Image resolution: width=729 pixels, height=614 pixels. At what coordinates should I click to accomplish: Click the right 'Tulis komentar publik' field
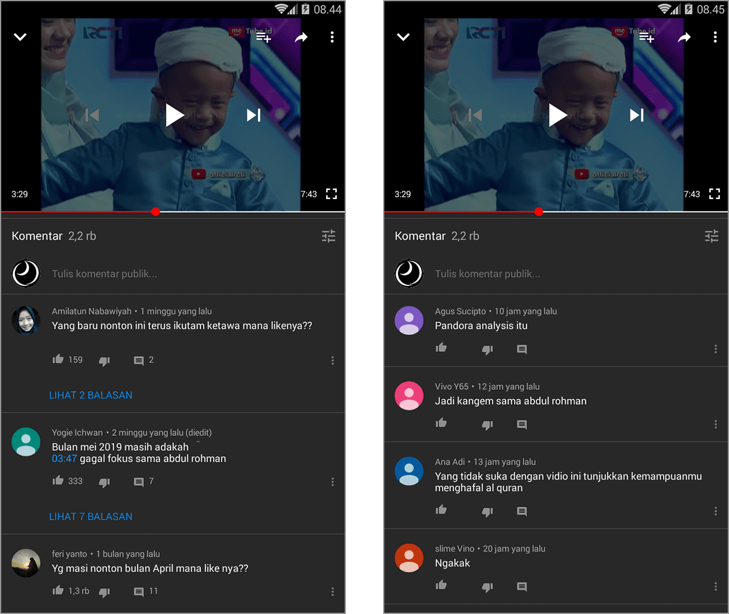488,274
